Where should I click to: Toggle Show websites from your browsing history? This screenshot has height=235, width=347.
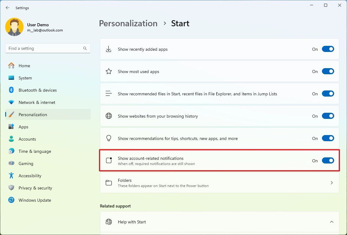click(x=328, y=116)
